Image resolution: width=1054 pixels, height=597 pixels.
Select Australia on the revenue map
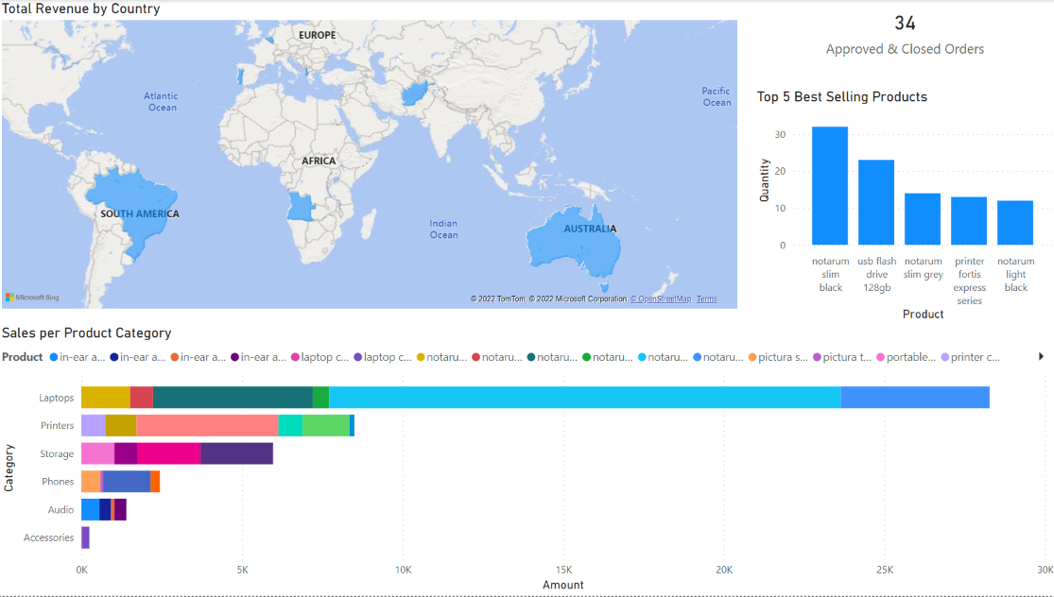[575, 242]
